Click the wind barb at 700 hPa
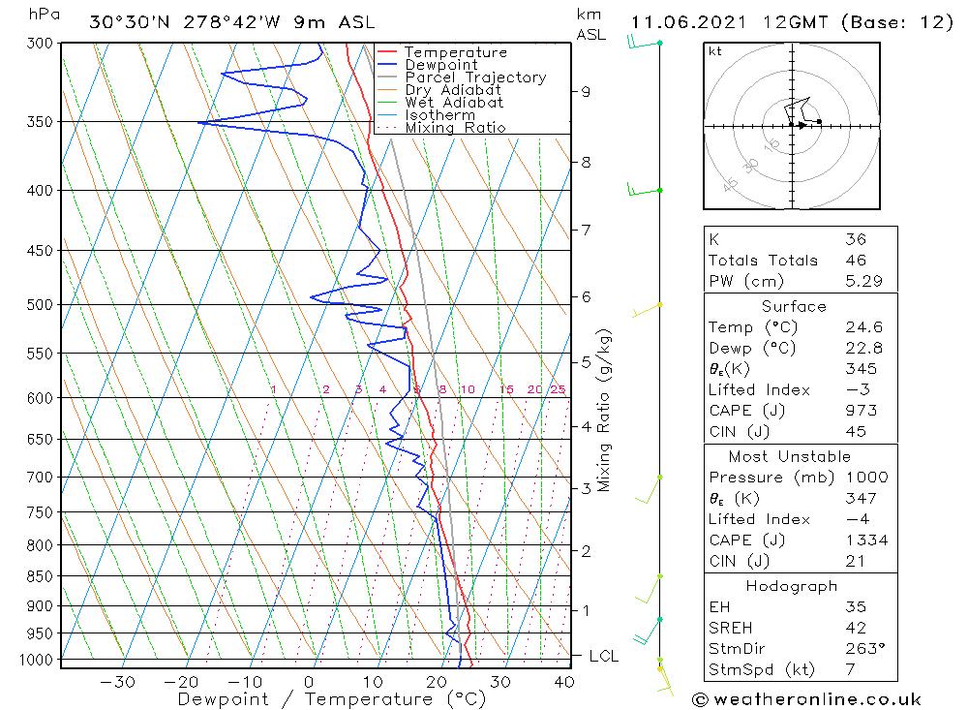 click(x=649, y=489)
